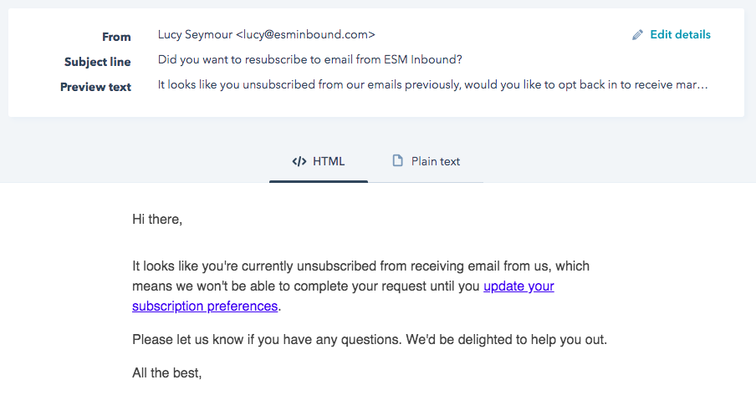The width and height of the screenshot is (756, 395).
Task: Click the 'Please let us know' paragraph
Action: coord(369,340)
